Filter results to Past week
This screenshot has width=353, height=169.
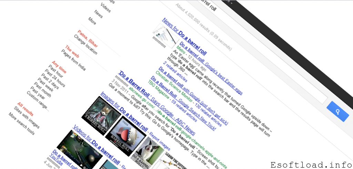[x=46, y=85]
